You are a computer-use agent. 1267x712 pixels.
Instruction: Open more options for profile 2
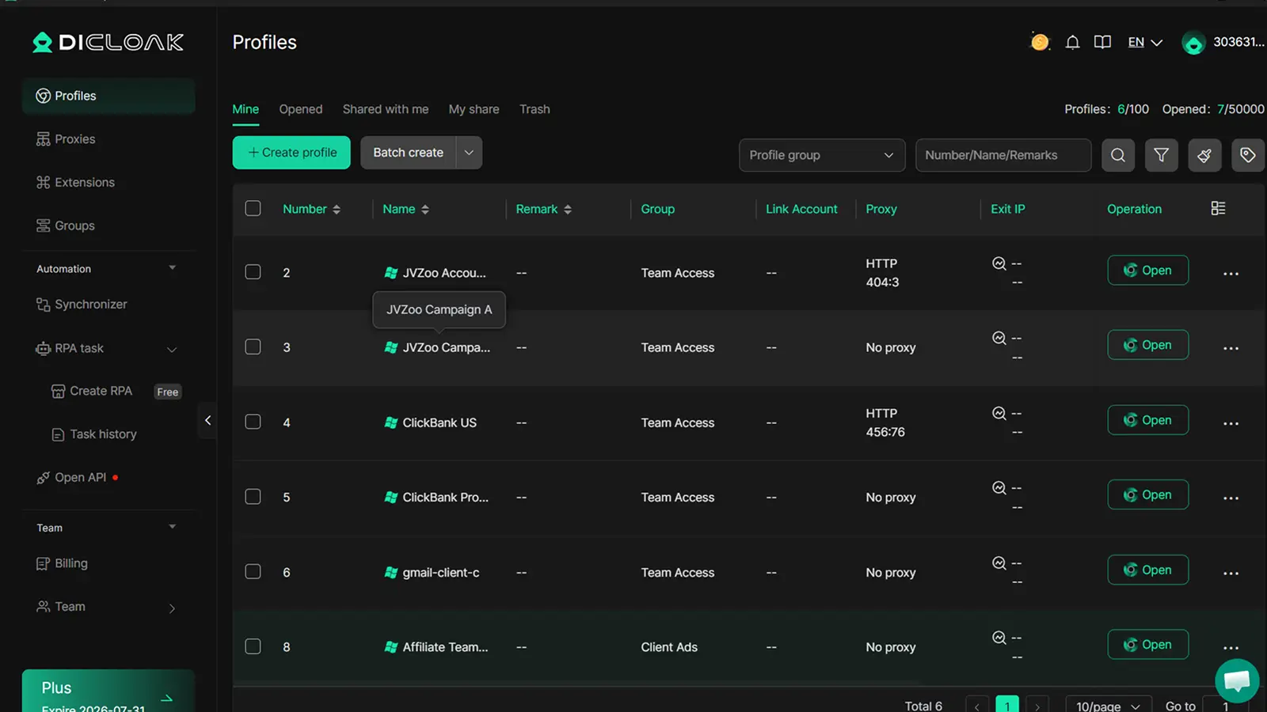click(x=1231, y=274)
